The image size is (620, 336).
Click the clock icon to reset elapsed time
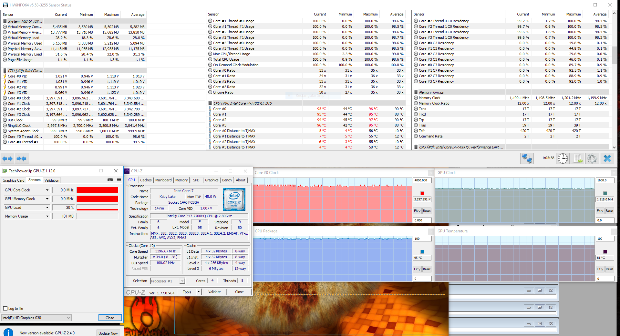click(563, 158)
